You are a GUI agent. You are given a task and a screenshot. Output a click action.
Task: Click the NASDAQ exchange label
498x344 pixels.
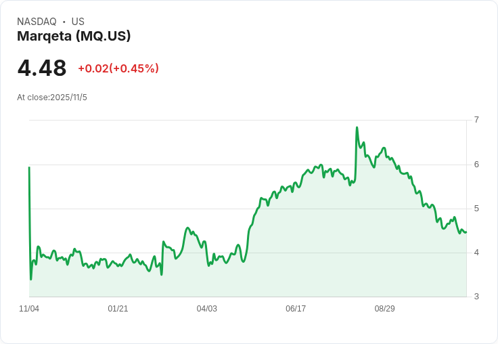(37, 22)
